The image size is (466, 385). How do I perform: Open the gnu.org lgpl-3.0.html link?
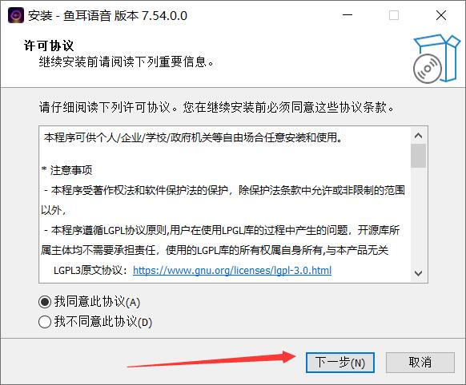(232, 270)
